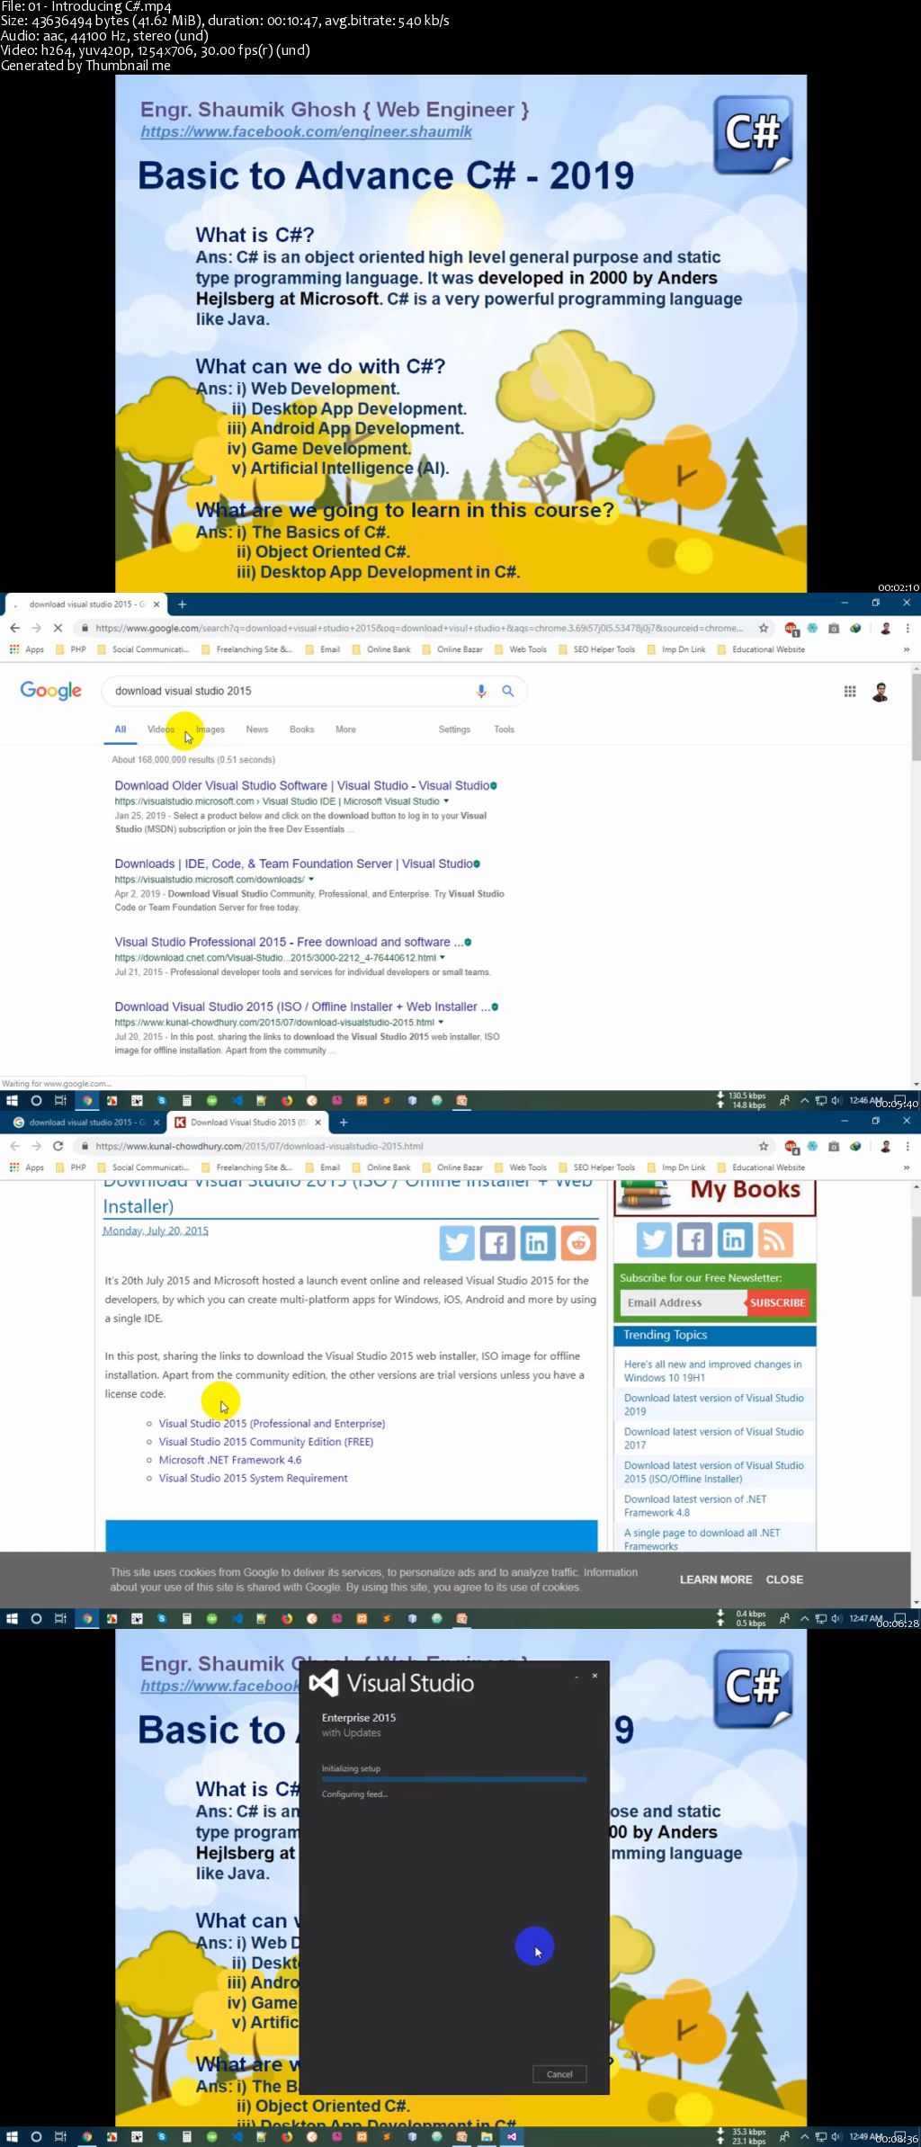Open the Google apps grid icon
The width and height of the screenshot is (921, 2147).
850,691
